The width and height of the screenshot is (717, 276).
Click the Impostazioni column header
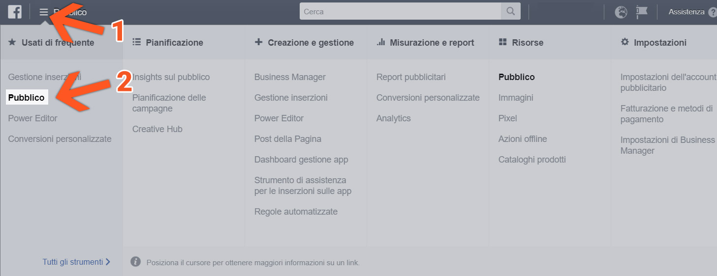[660, 43]
